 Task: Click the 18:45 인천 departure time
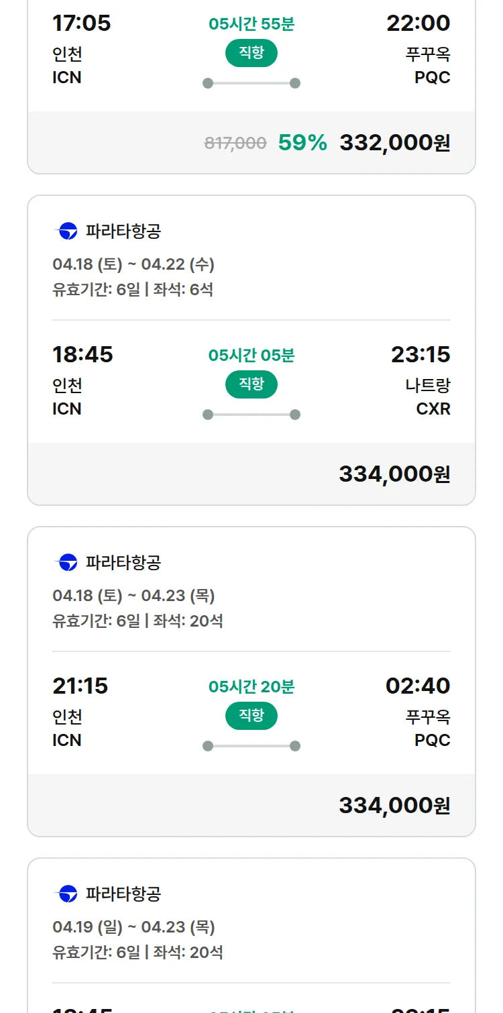coord(82,355)
